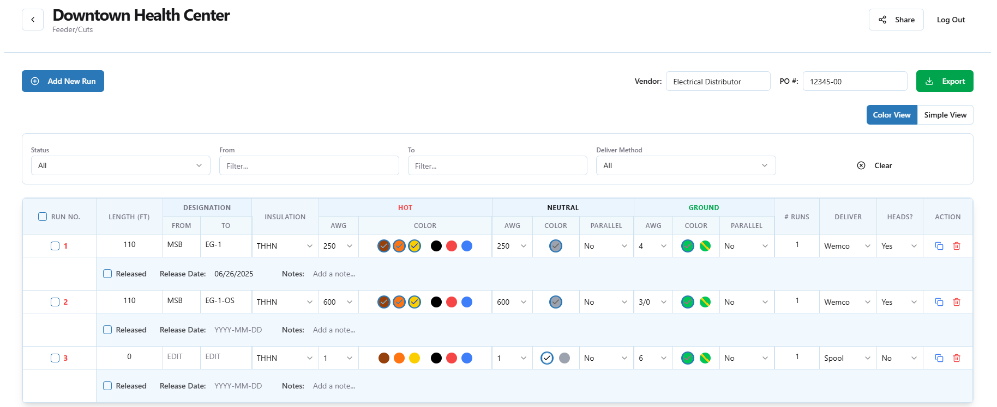This screenshot has height=407, width=997.
Task: Select blue hot color in run 2
Action: click(x=467, y=302)
